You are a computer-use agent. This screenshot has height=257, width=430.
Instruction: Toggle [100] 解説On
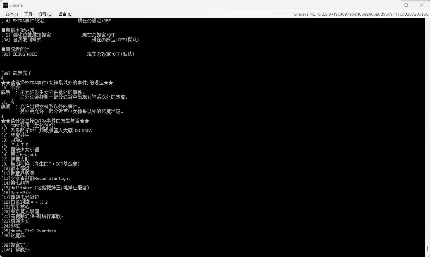[15, 250]
